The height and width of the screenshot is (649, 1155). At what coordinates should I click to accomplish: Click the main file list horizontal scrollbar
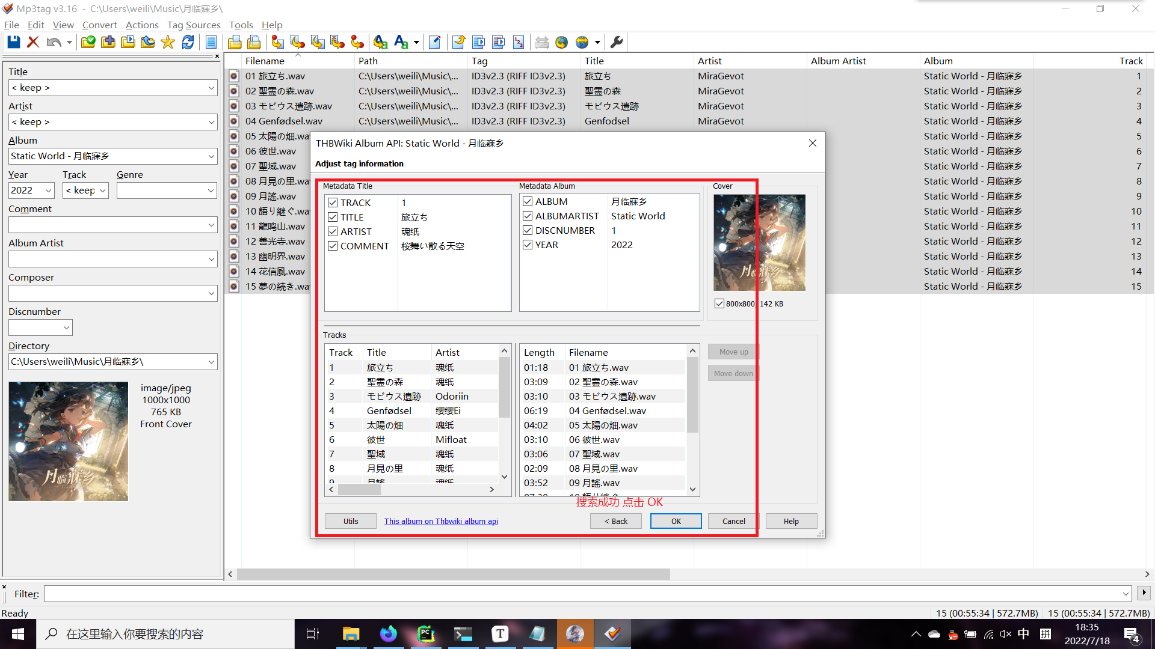coord(453,574)
